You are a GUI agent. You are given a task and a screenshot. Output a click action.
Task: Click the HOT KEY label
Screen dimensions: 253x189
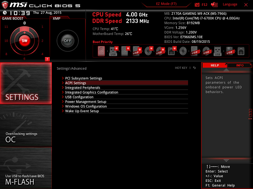(x=181, y=68)
